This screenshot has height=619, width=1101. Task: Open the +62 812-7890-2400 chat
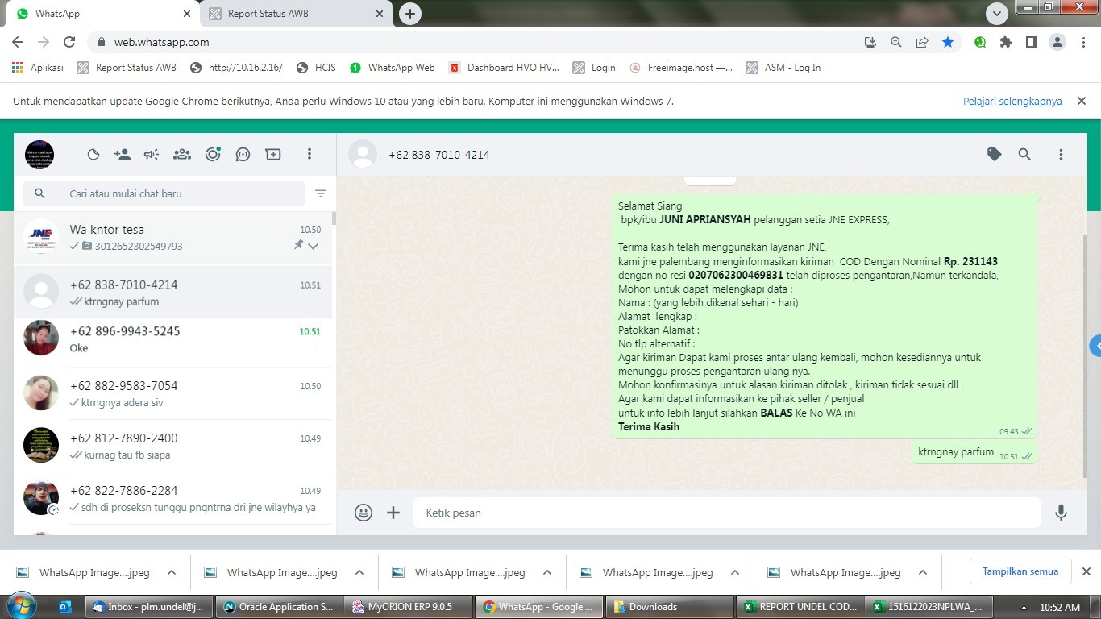point(173,446)
